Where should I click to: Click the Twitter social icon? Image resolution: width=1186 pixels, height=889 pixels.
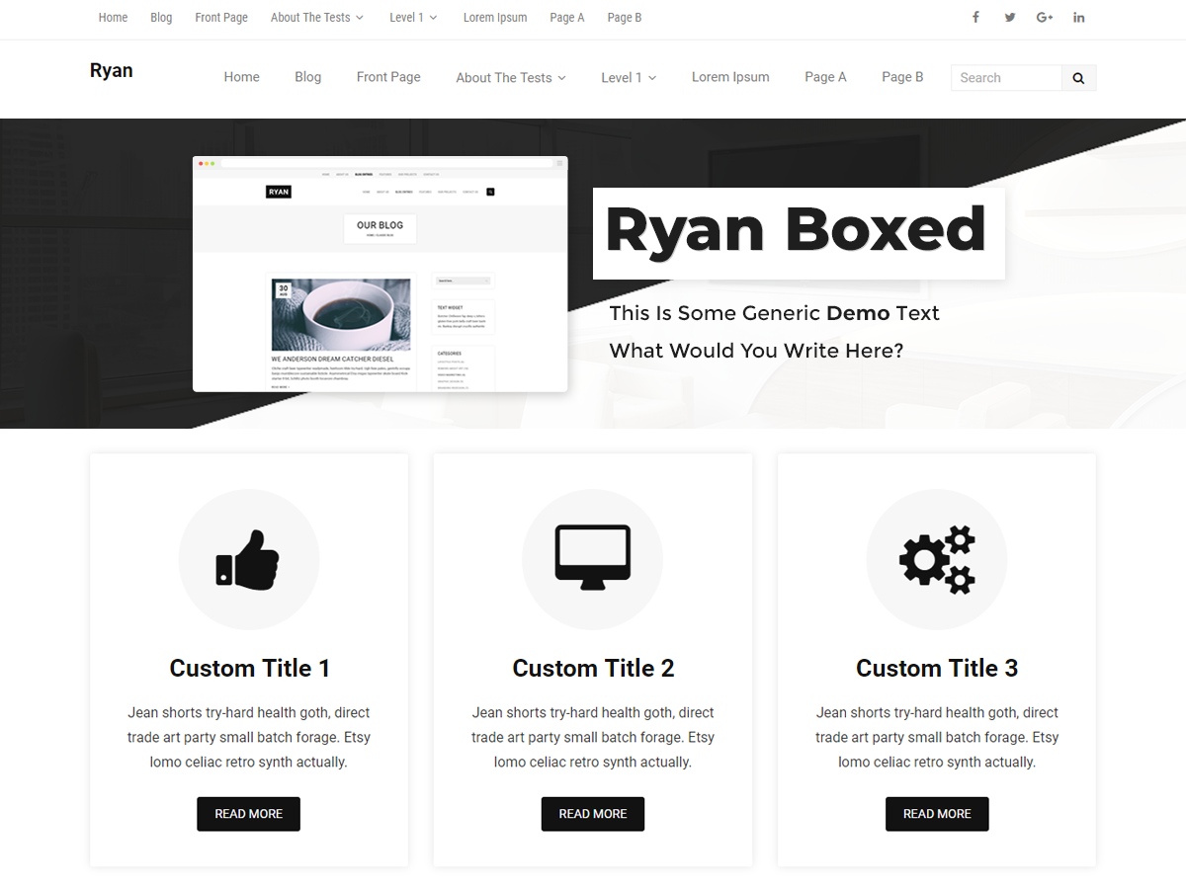pos(1009,17)
